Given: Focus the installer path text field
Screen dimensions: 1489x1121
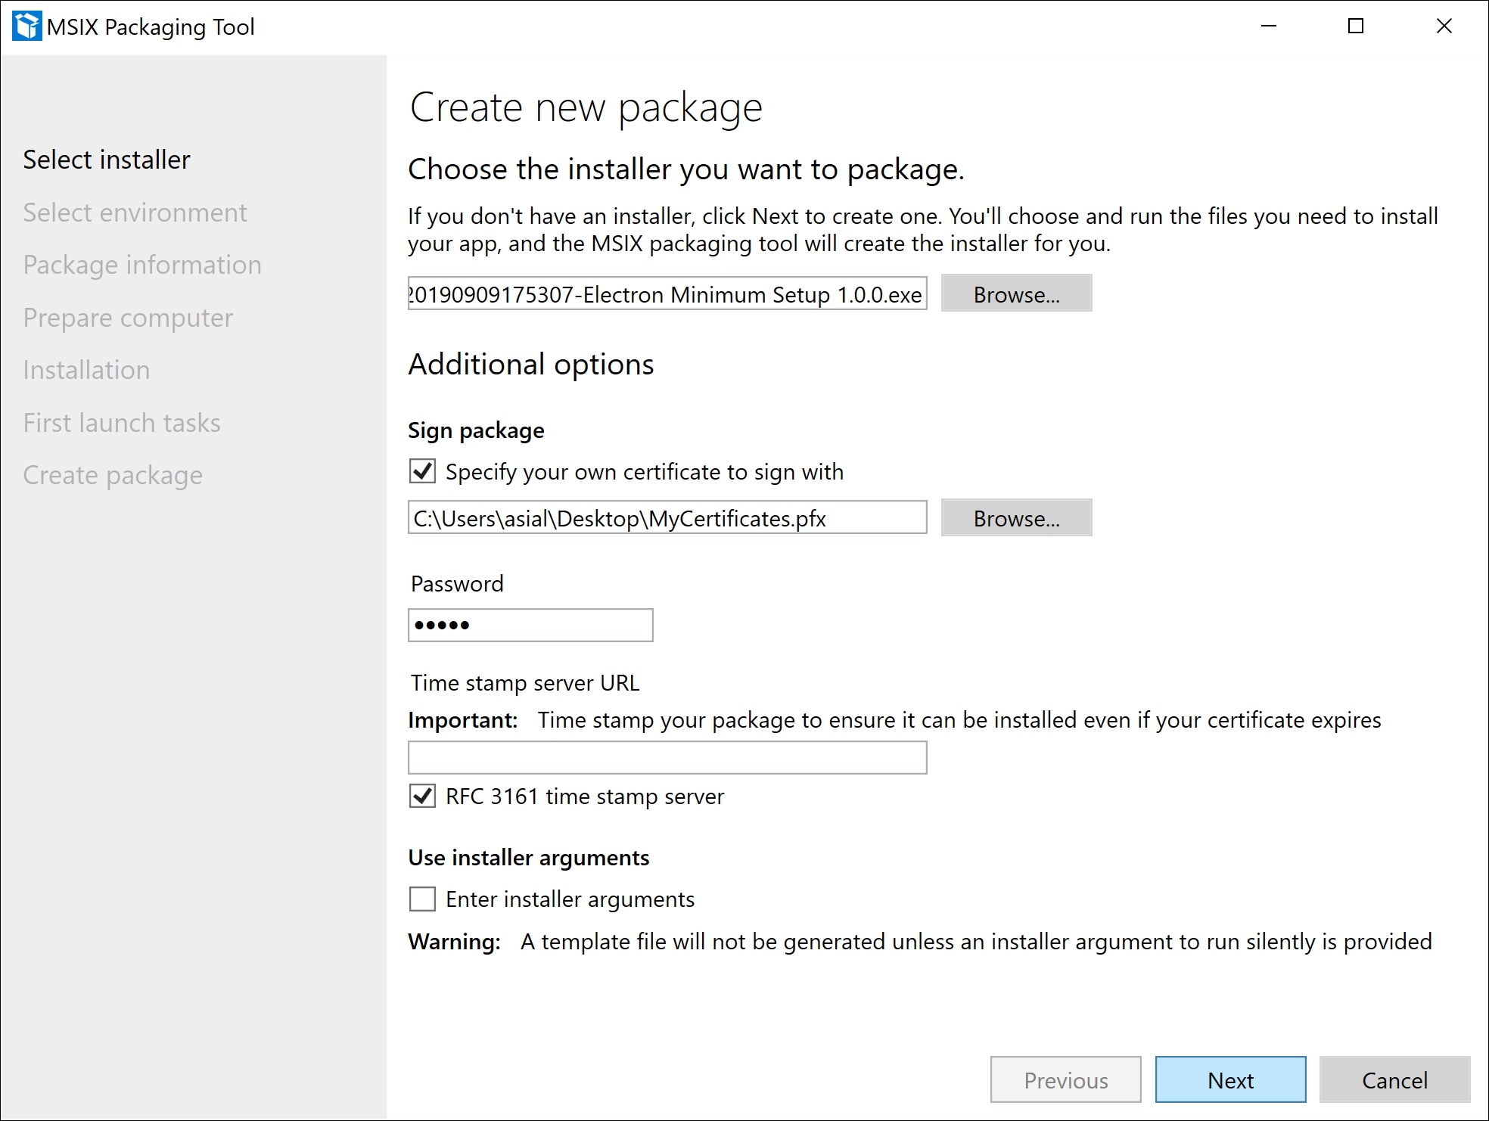Looking at the screenshot, I should (667, 293).
